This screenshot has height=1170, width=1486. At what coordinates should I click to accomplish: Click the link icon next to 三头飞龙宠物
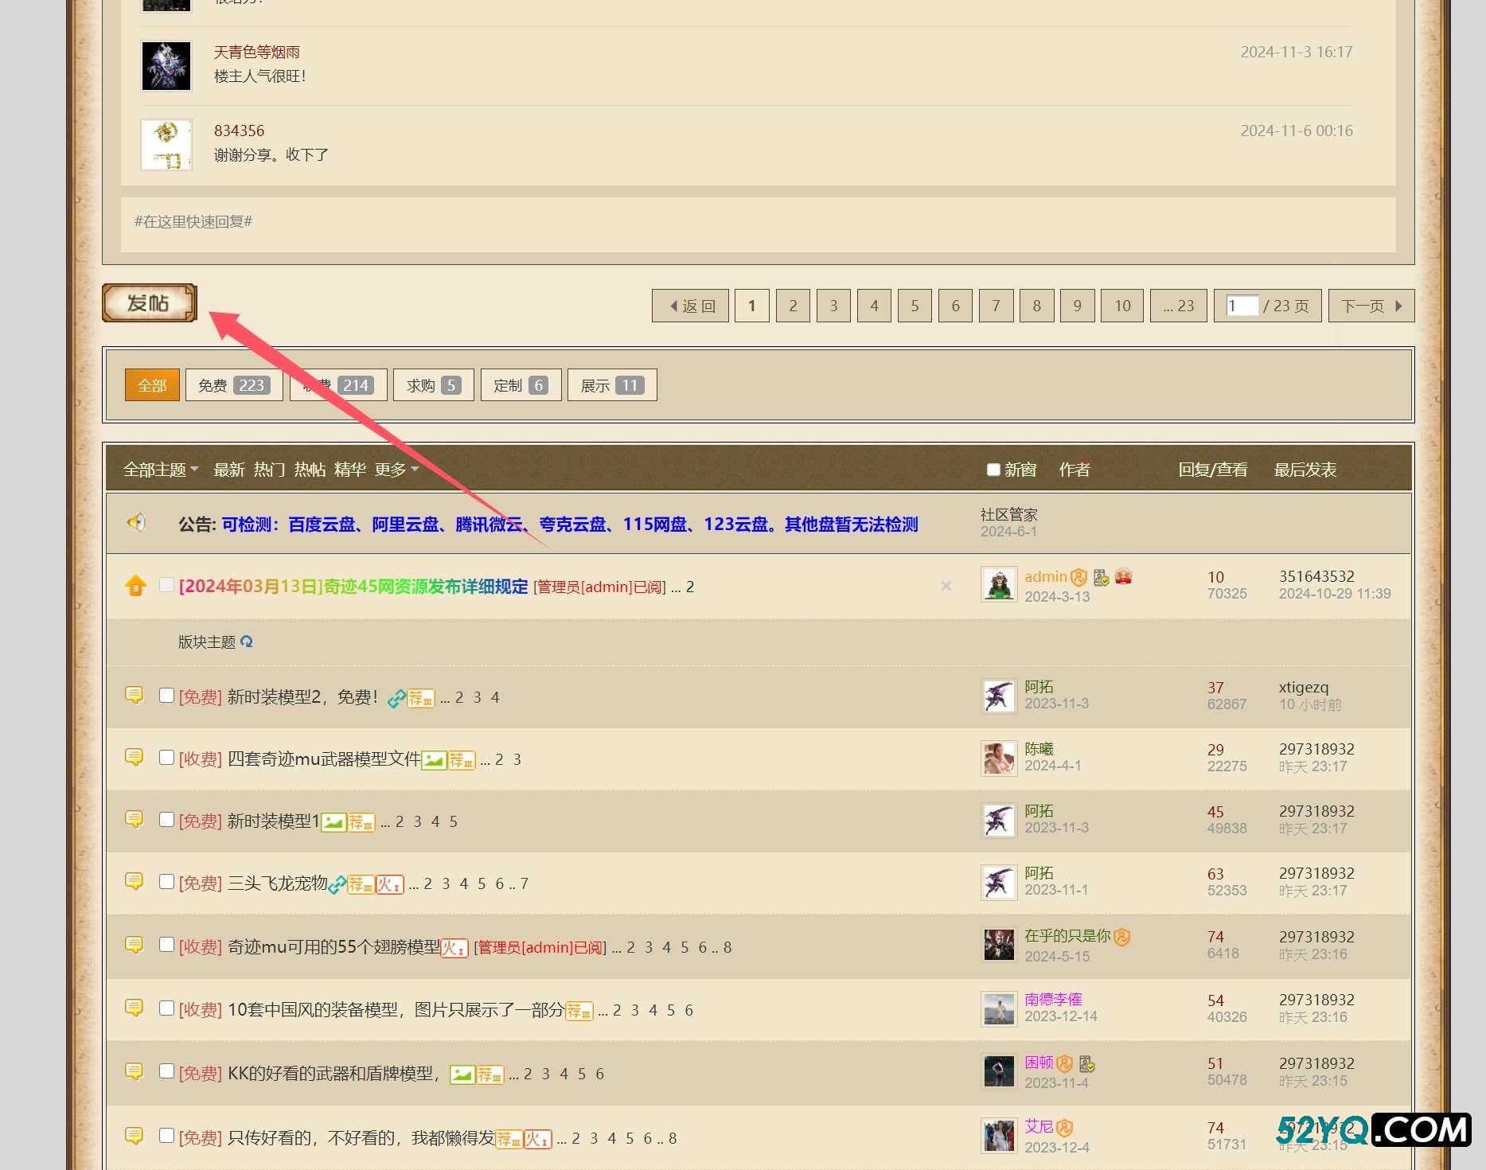pos(337,884)
